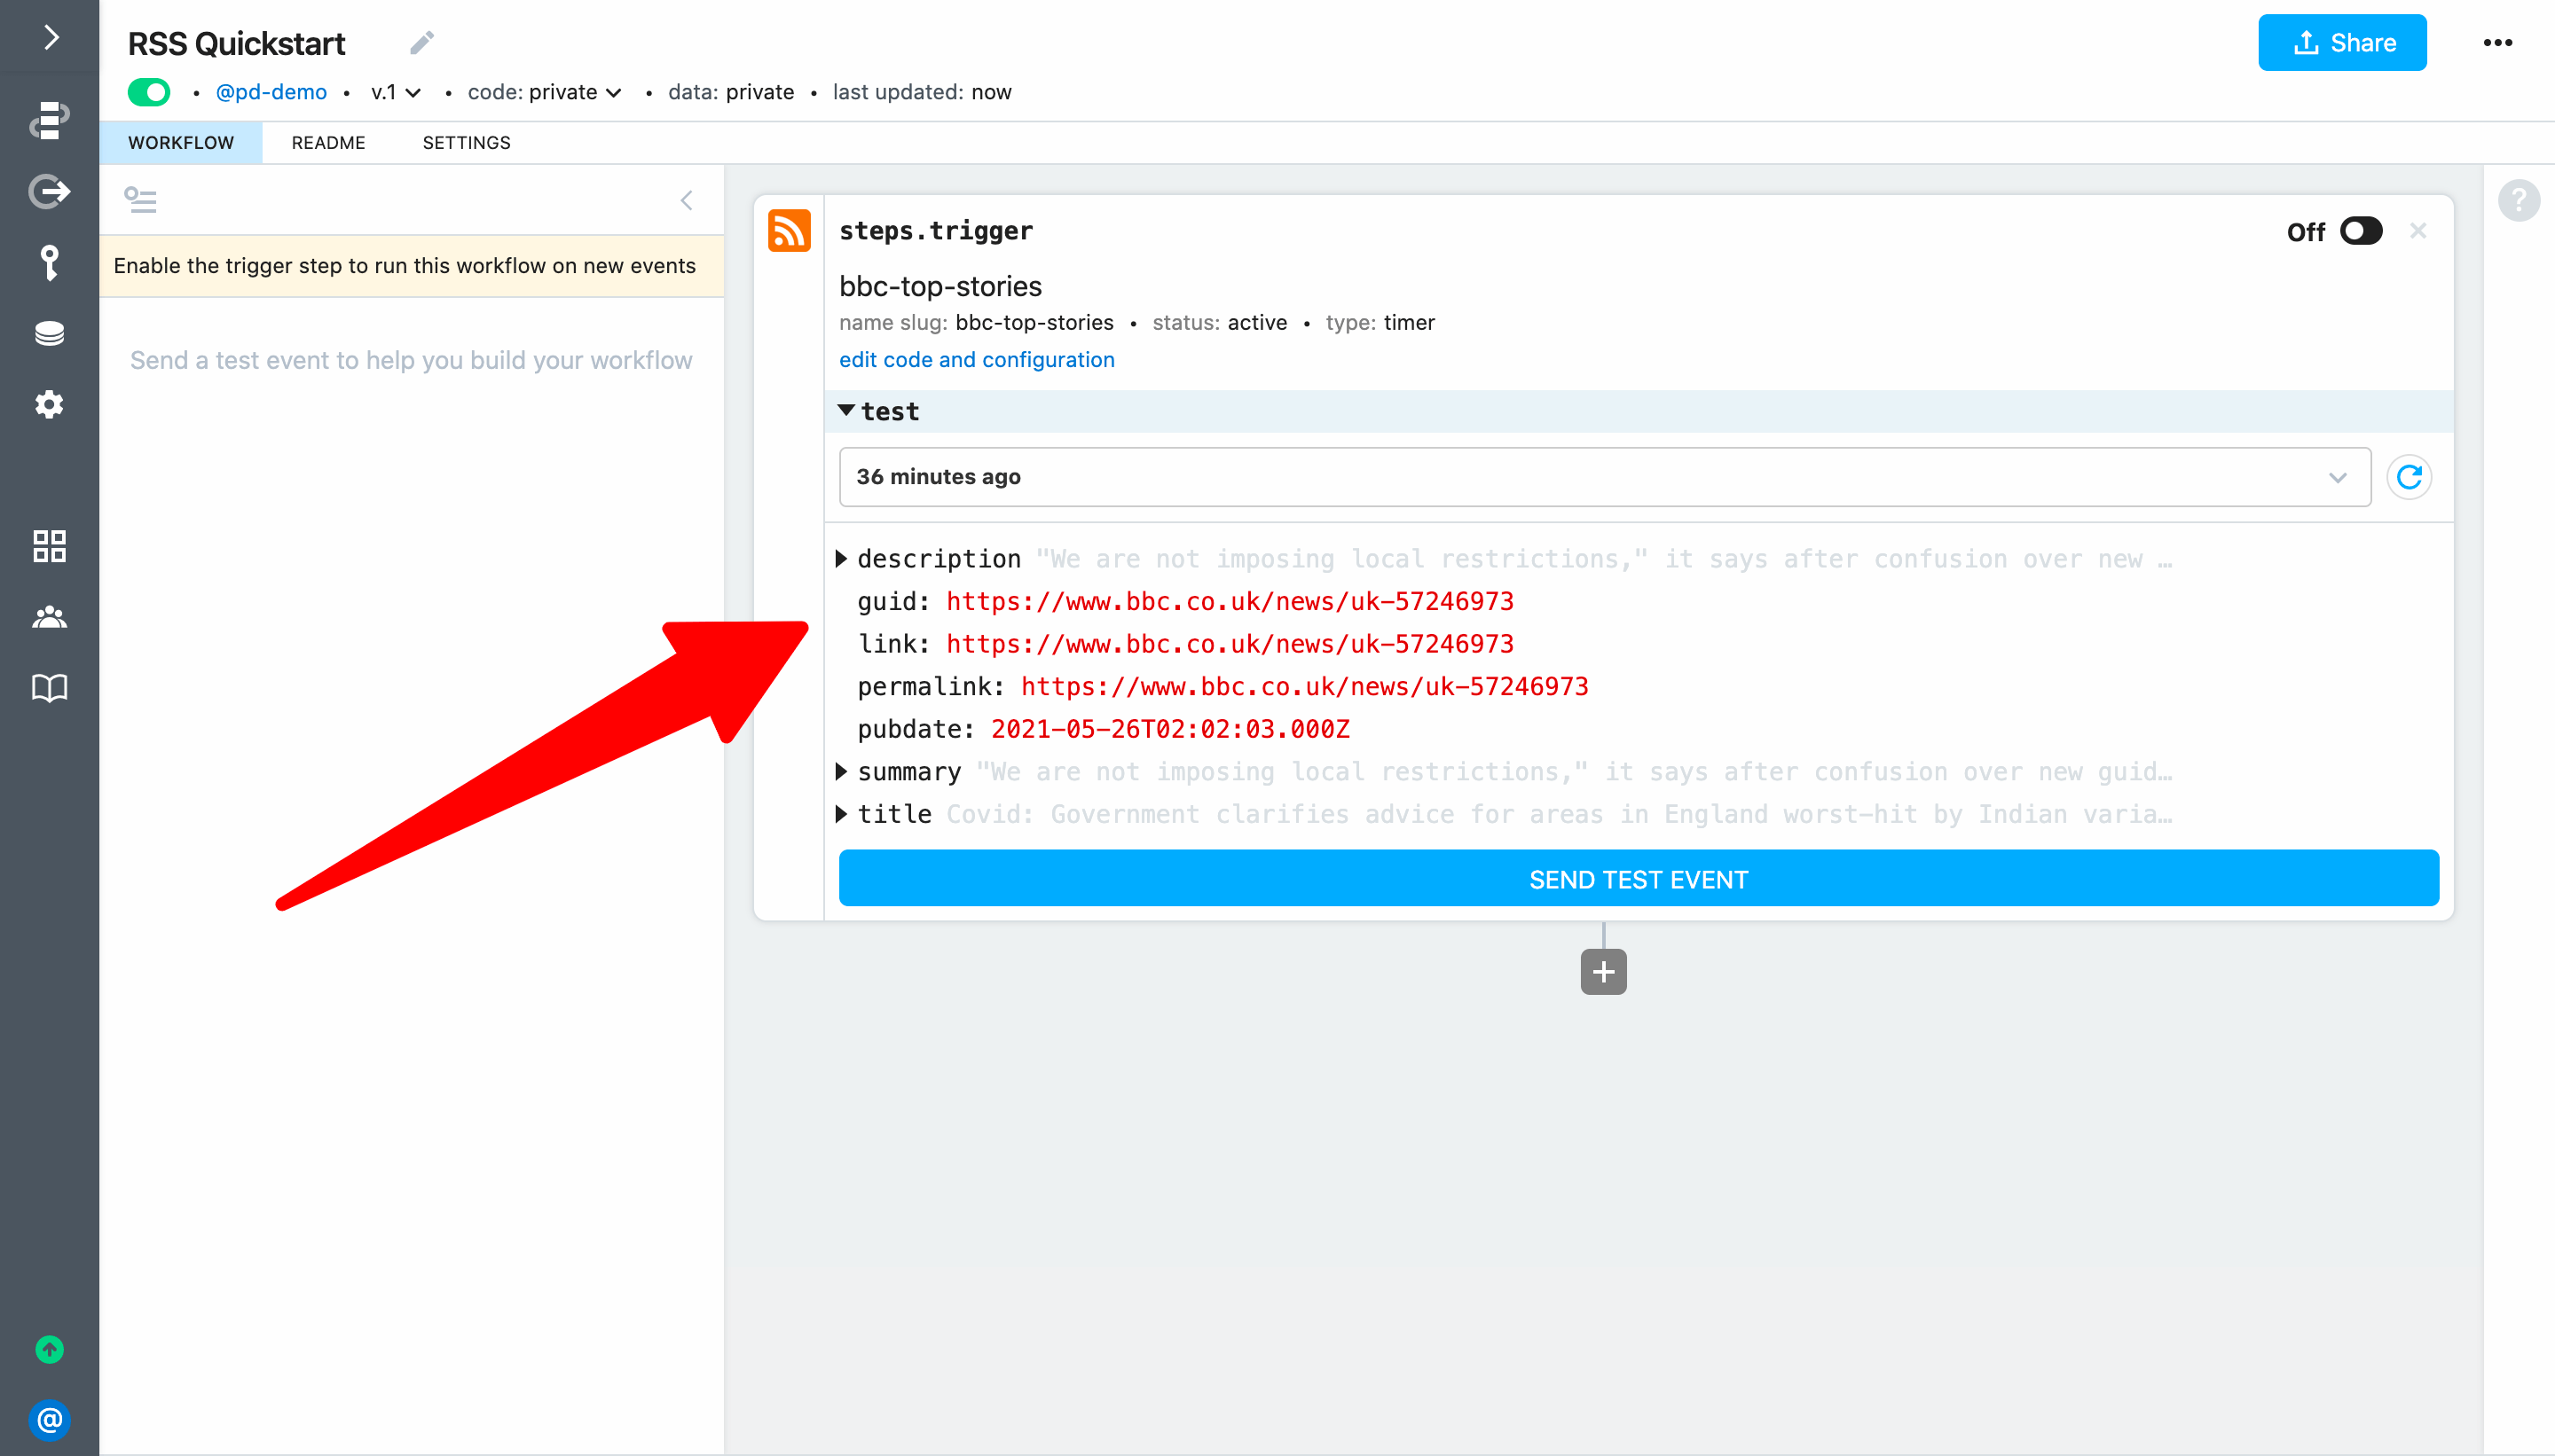Click the SEND TEST EVENT button
Viewport: 2555px width, 1456px height.
[1638, 879]
